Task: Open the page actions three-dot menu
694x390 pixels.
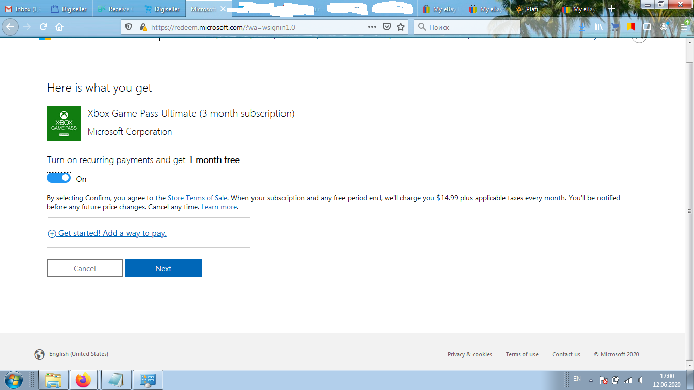Action: [x=372, y=27]
